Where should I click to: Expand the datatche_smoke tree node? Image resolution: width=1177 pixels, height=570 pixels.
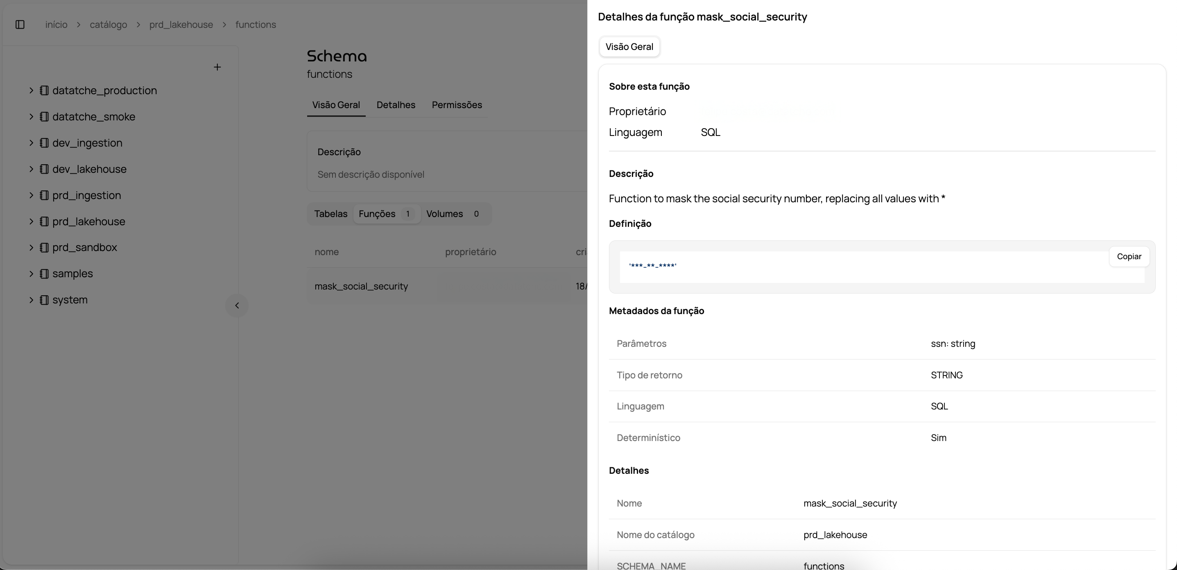(x=31, y=116)
